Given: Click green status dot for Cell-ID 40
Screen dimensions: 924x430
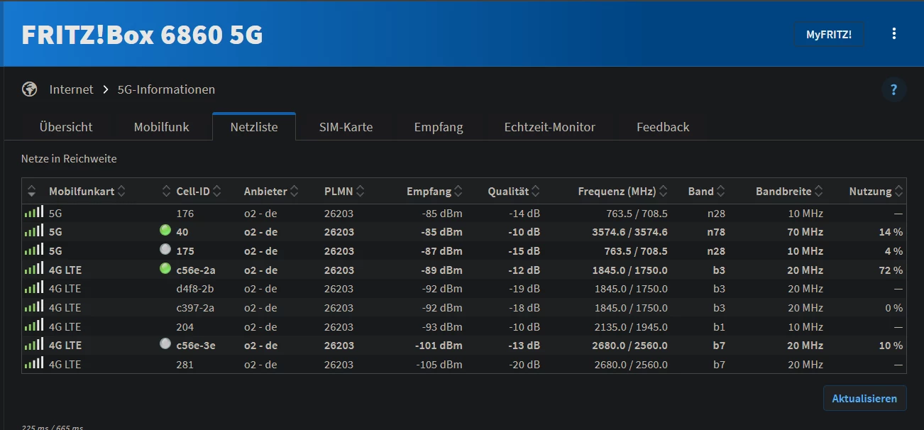Looking at the screenshot, I should point(165,231).
